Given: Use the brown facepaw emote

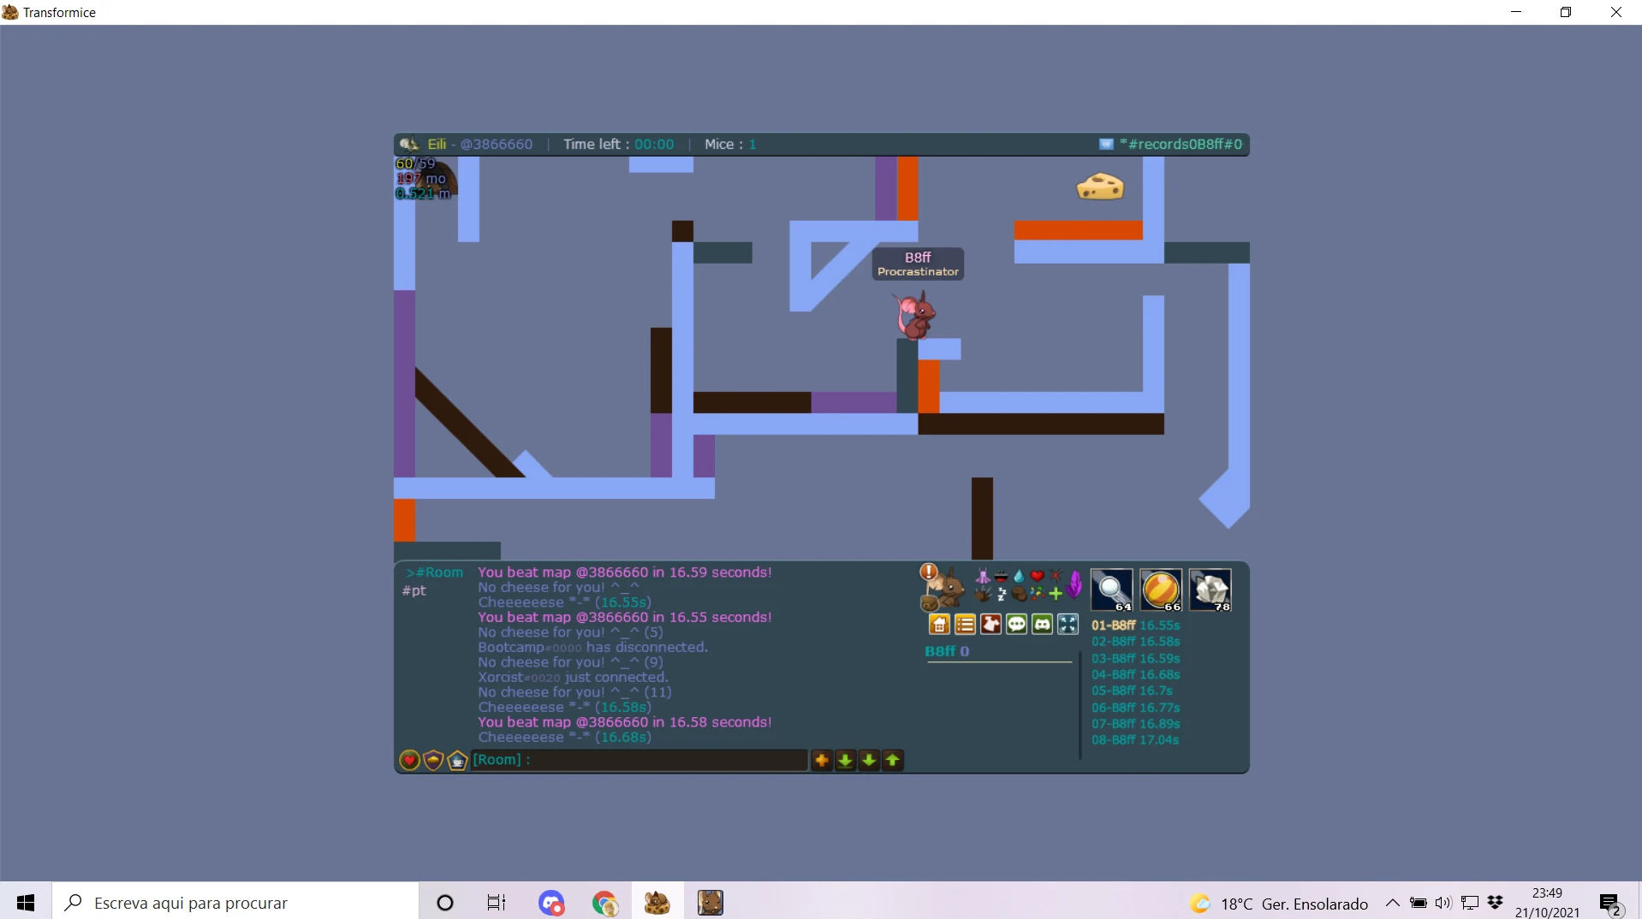Looking at the screenshot, I should pyautogui.click(x=1019, y=594).
